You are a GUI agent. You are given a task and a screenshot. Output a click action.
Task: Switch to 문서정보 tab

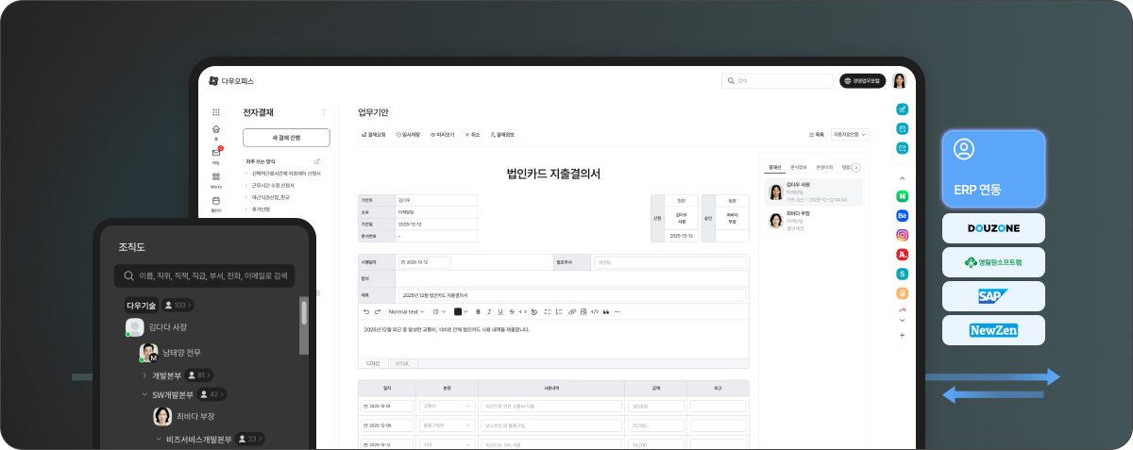click(799, 167)
